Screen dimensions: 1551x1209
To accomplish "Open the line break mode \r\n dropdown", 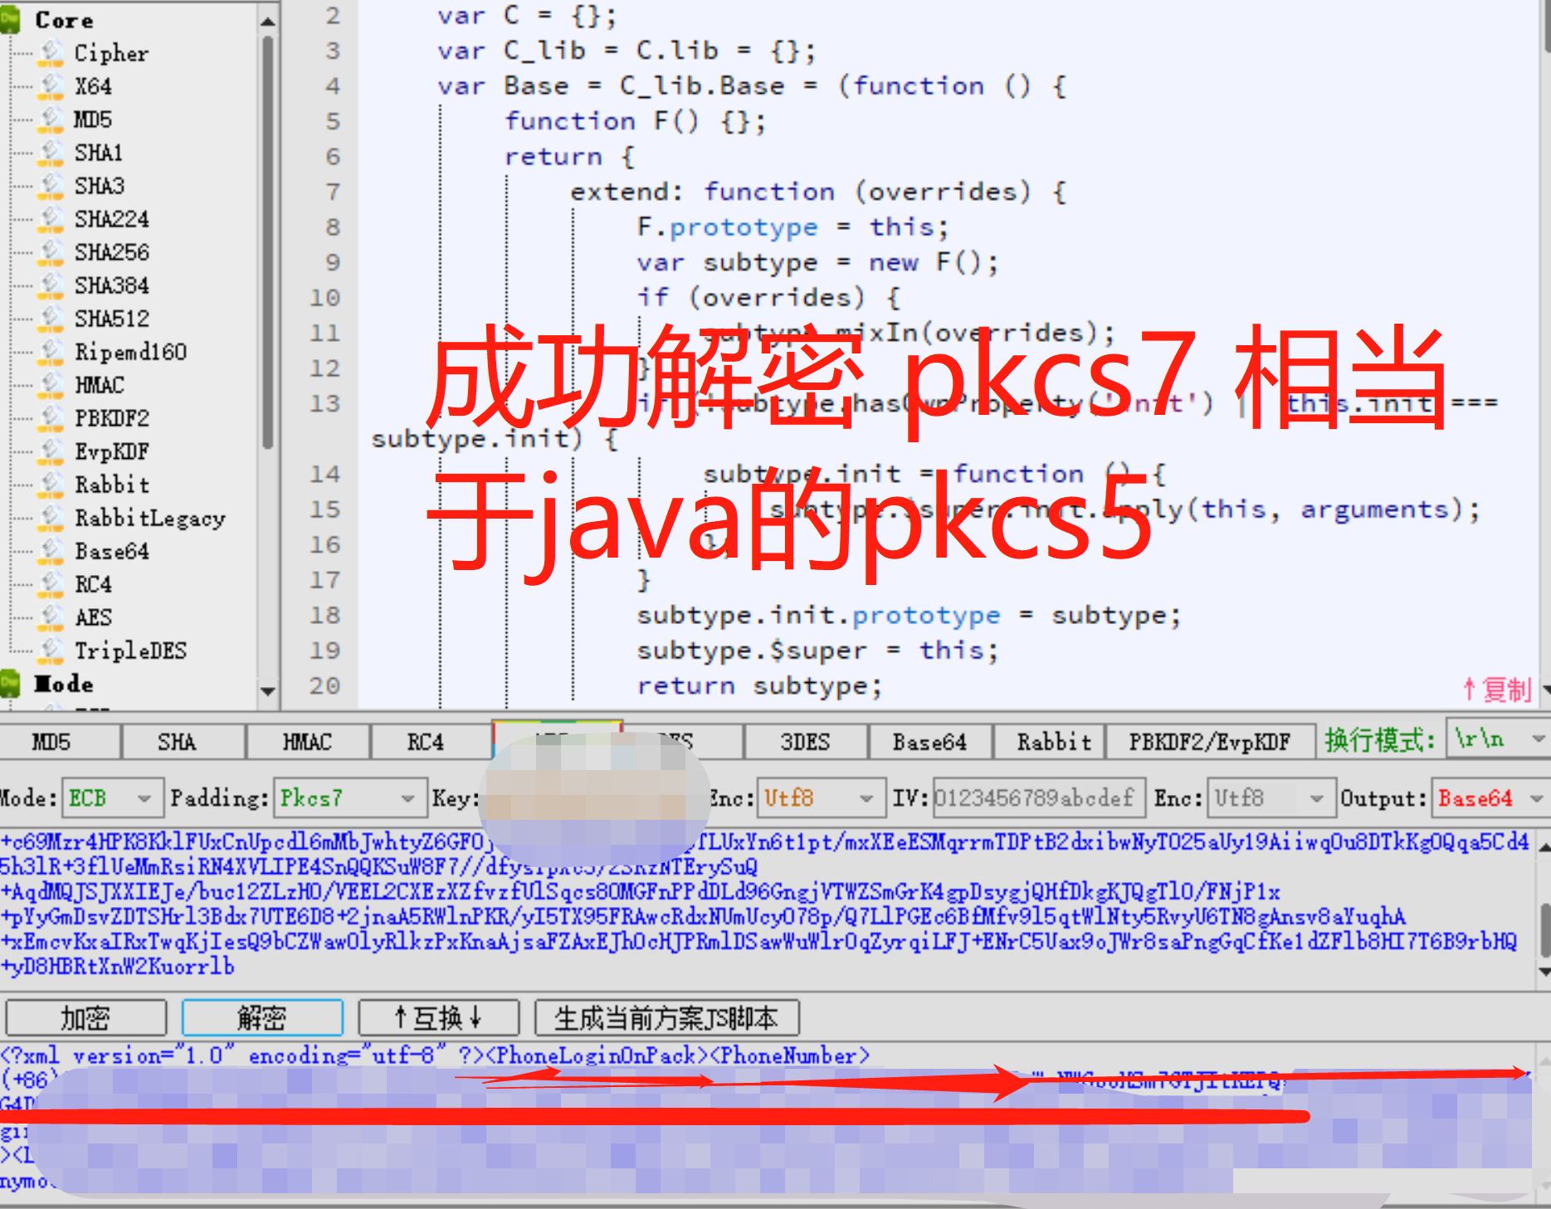I will [1499, 739].
